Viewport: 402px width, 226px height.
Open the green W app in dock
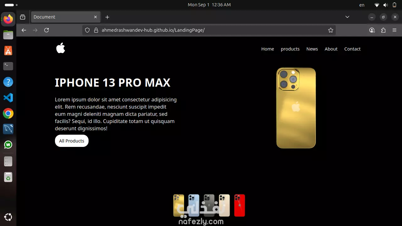8,145
